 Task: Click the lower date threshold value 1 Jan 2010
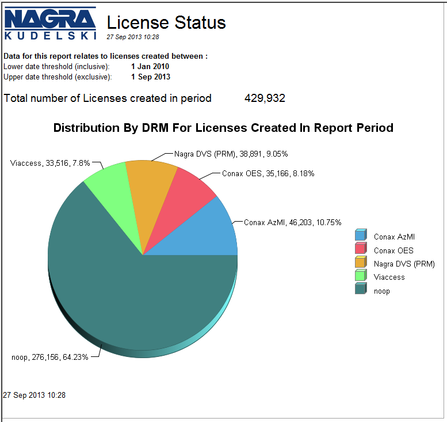coord(150,66)
